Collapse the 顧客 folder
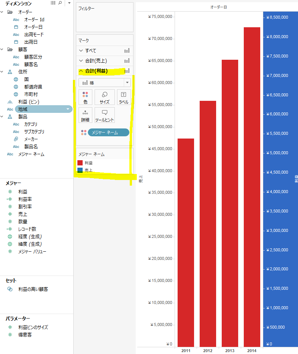 [x=2, y=49]
